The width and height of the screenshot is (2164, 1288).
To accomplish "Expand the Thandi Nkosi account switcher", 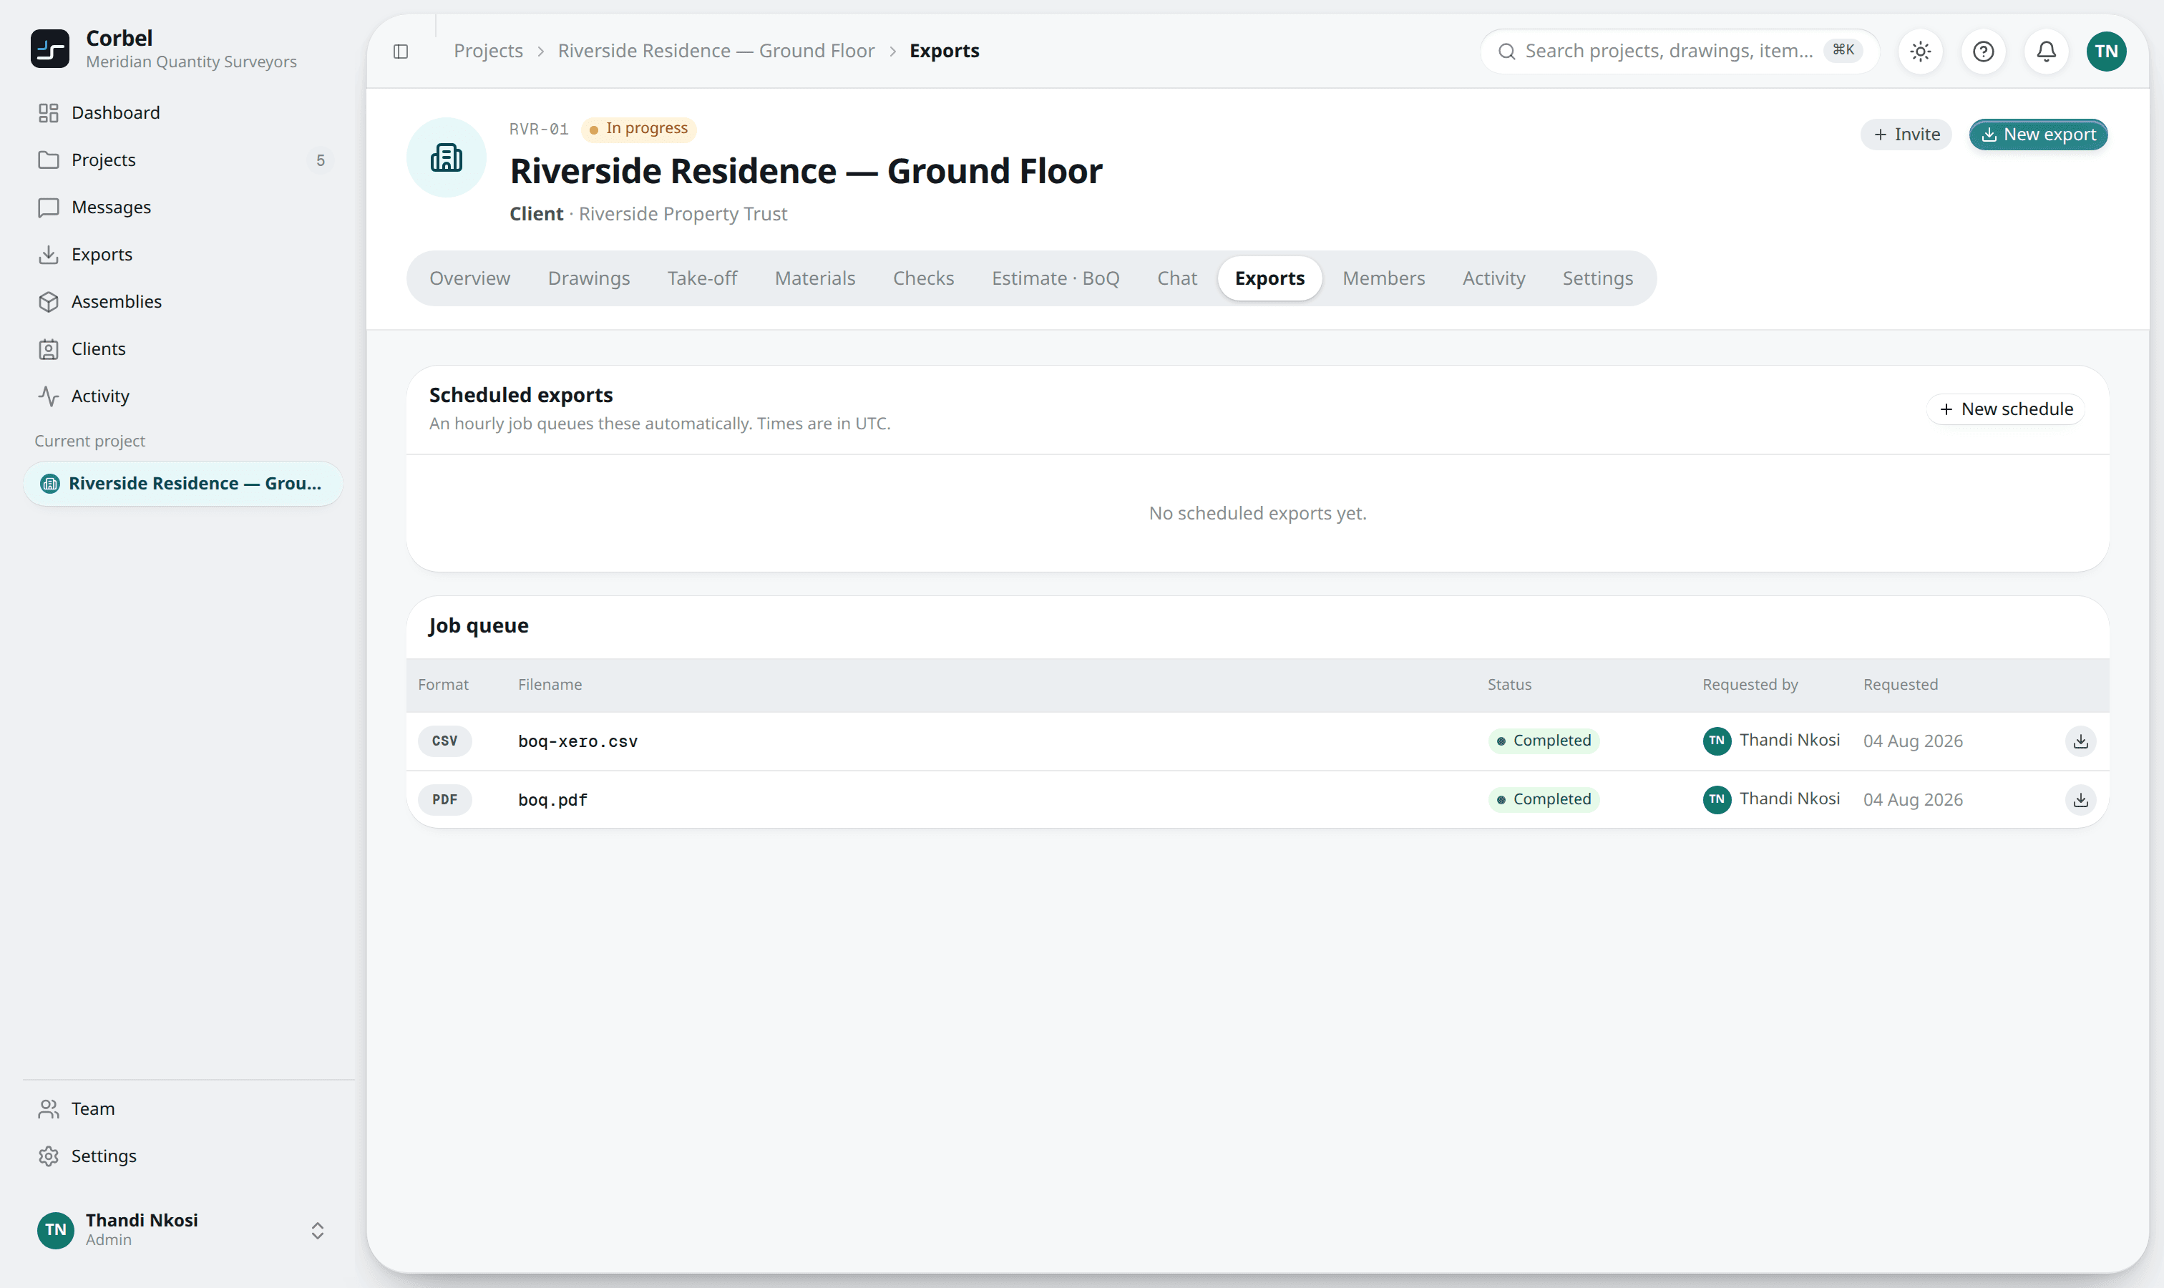I will tap(183, 1229).
